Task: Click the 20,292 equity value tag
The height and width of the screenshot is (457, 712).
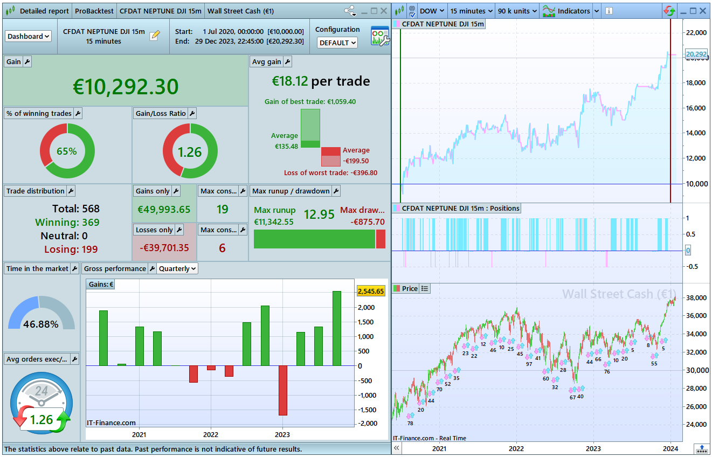Action: click(696, 54)
